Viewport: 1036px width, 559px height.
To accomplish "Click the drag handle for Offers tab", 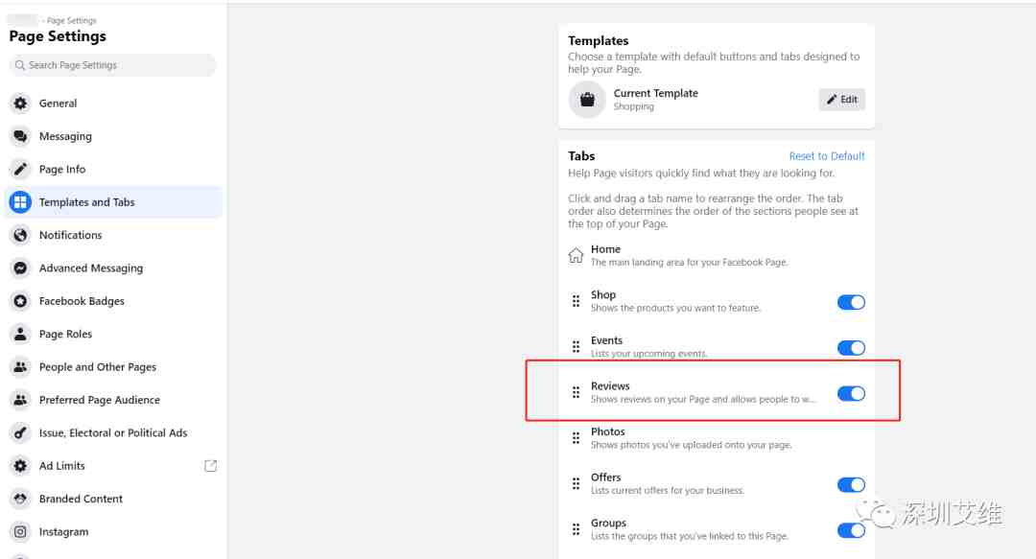I will 577,483.
